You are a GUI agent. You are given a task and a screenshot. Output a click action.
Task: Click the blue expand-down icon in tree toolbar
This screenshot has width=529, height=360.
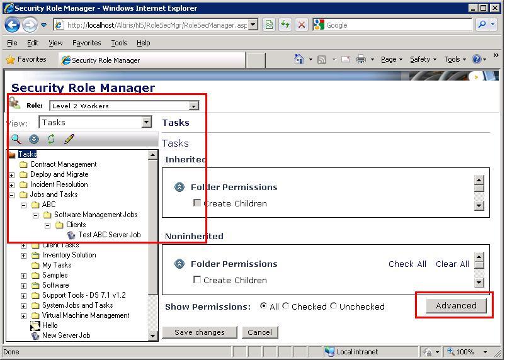point(34,139)
